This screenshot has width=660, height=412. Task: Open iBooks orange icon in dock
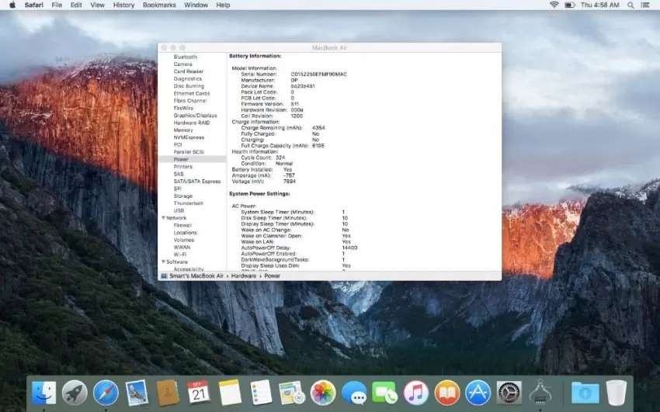click(x=447, y=393)
